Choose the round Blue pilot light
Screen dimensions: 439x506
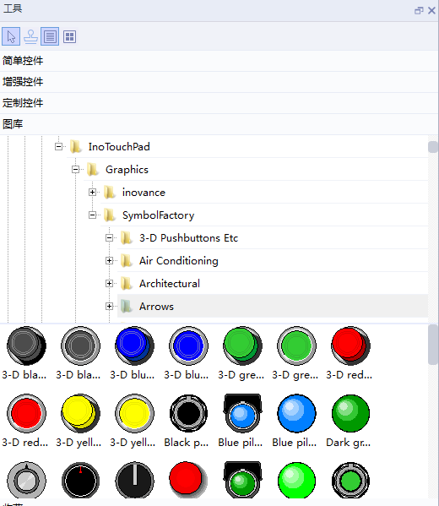296,413
